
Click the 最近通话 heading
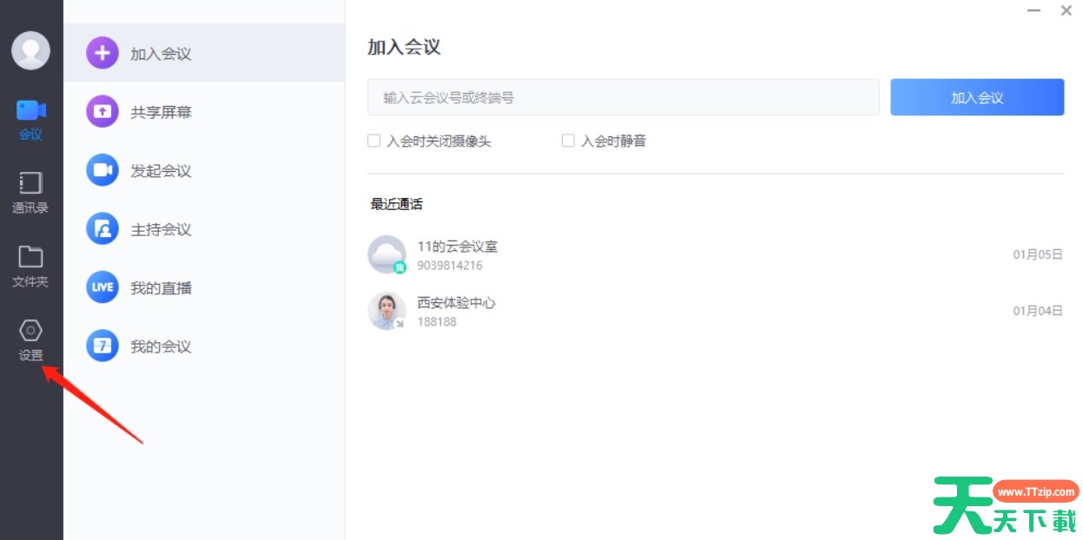pos(397,205)
